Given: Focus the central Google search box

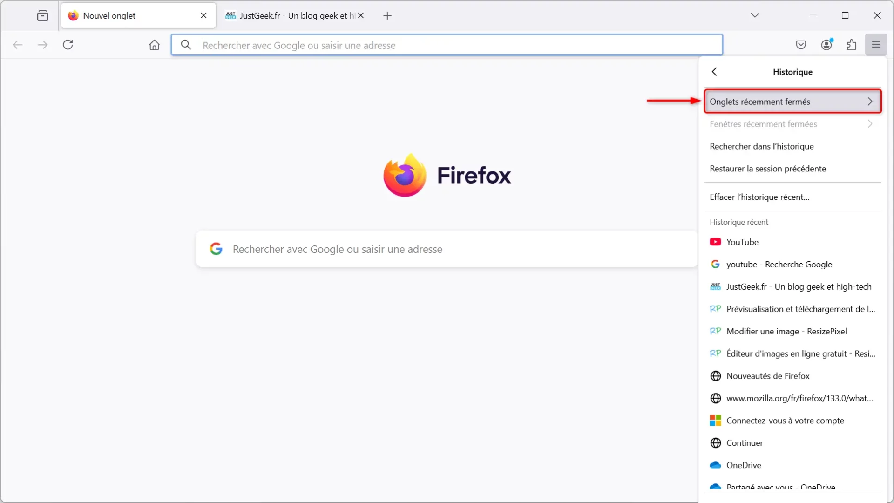Looking at the screenshot, I should [x=447, y=249].
